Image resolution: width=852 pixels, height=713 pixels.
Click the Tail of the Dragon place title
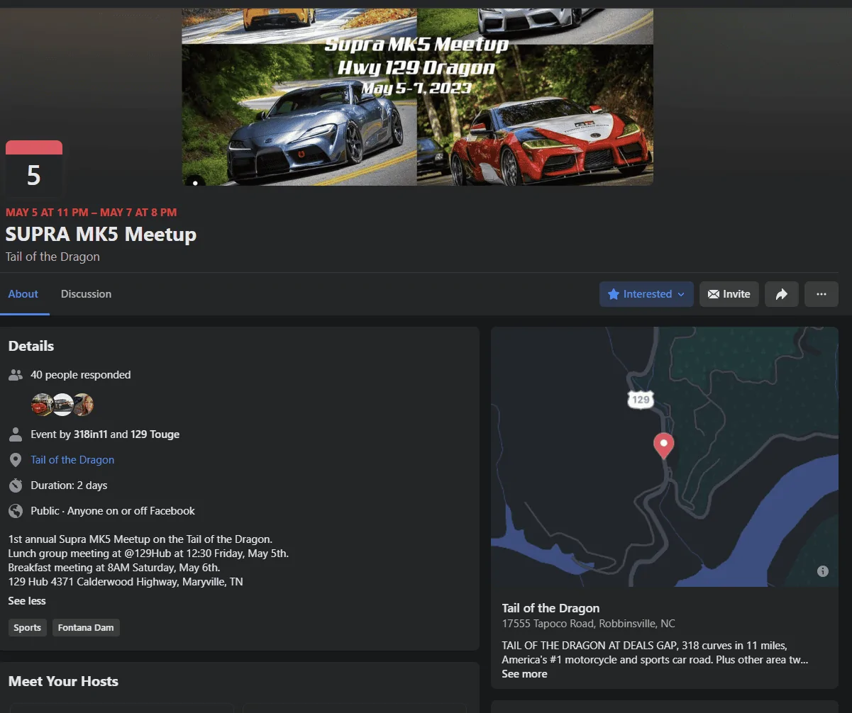pyautogui.click(x=551, y=608)
